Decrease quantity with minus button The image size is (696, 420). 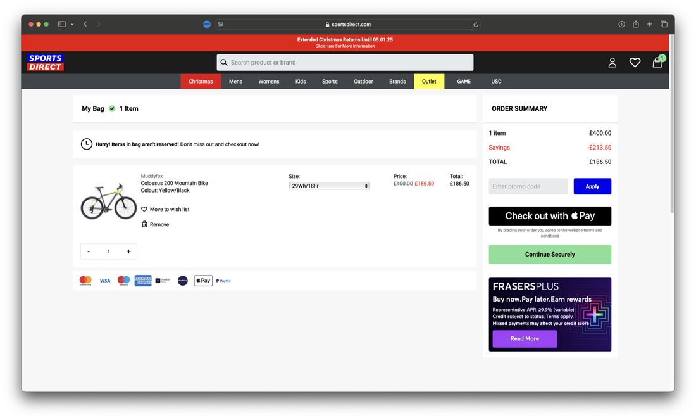89,251
